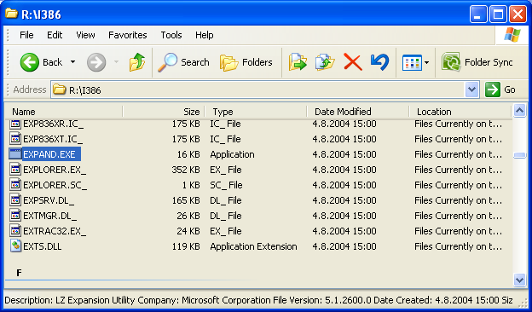
Task: Sort by the Size column header
Action: [x=163, y=112]
